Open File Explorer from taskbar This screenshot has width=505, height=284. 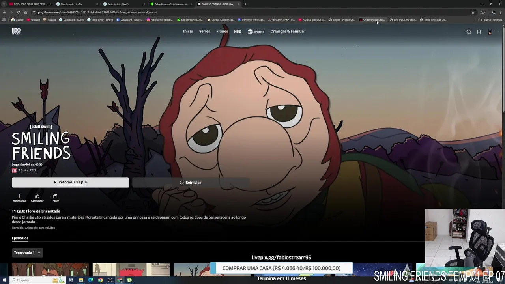(x=81, y=280)
